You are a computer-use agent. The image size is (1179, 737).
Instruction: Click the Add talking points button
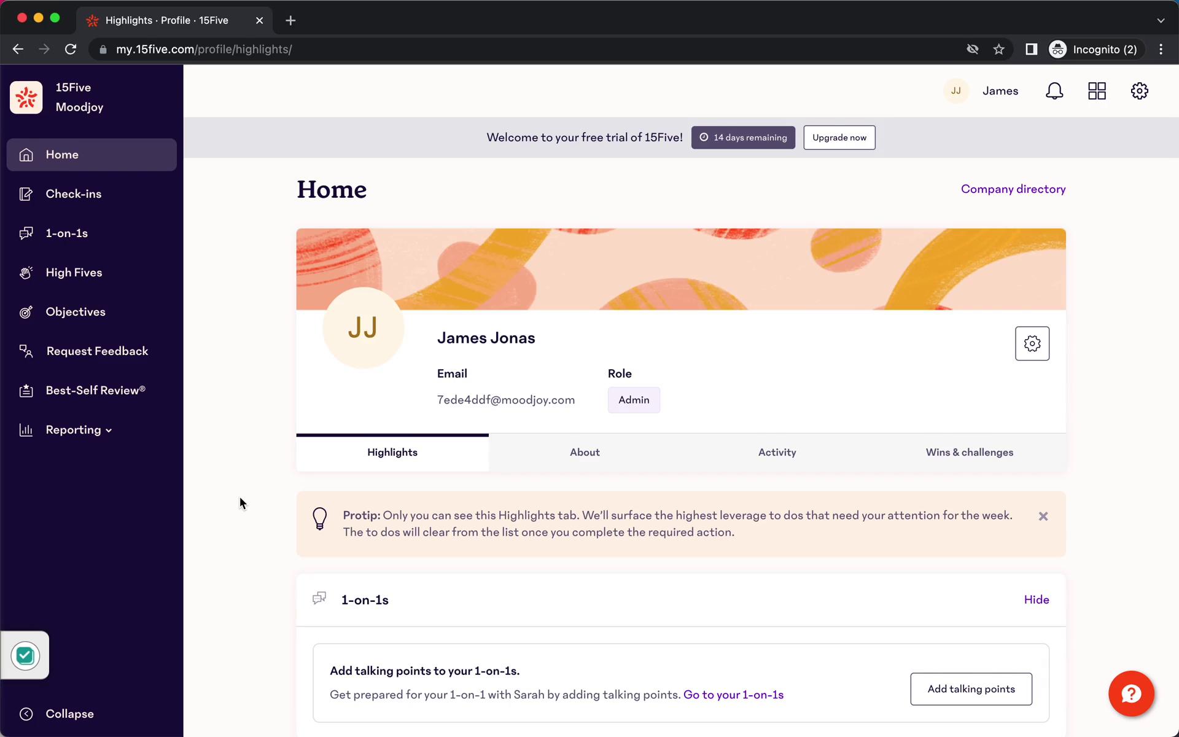point(971,688)
